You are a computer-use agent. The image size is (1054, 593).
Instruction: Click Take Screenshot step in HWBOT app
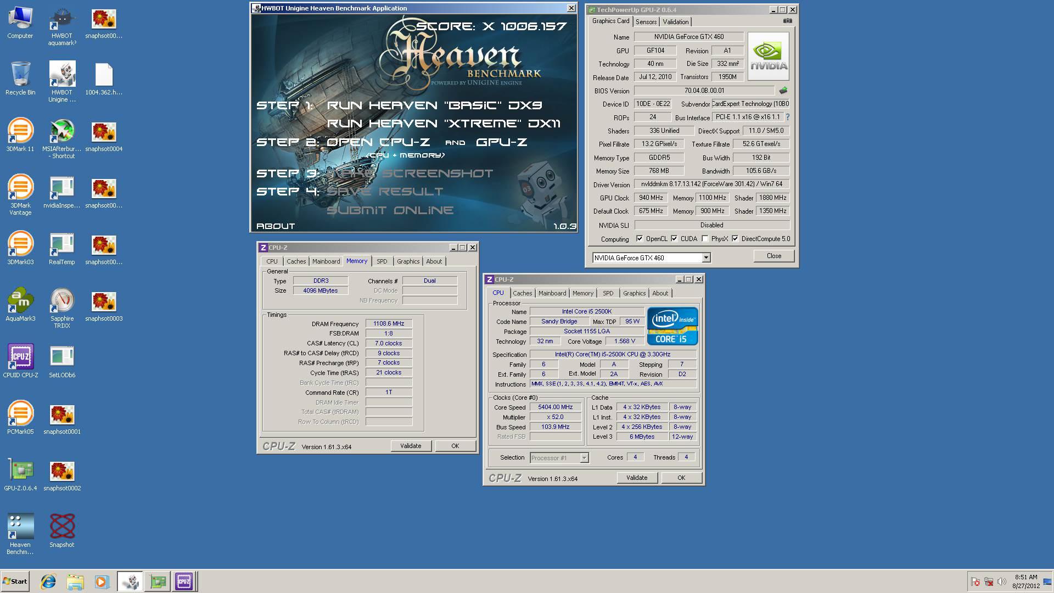(x=410, y=173)
